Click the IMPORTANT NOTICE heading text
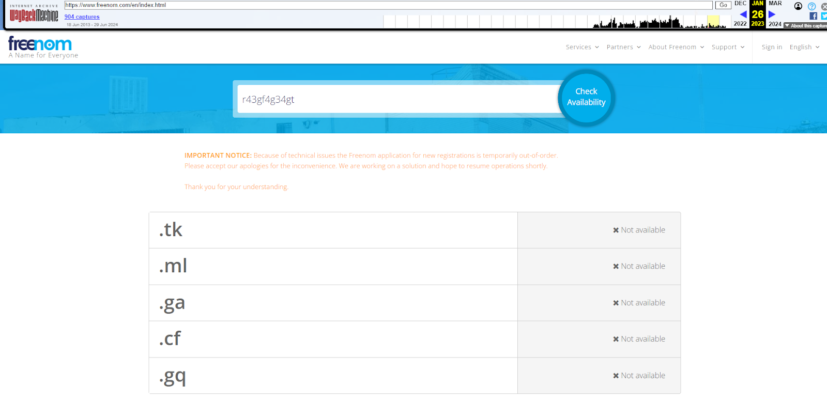This screenshot has height=417, width=827. pyautogui.click(x=218, y=156)
